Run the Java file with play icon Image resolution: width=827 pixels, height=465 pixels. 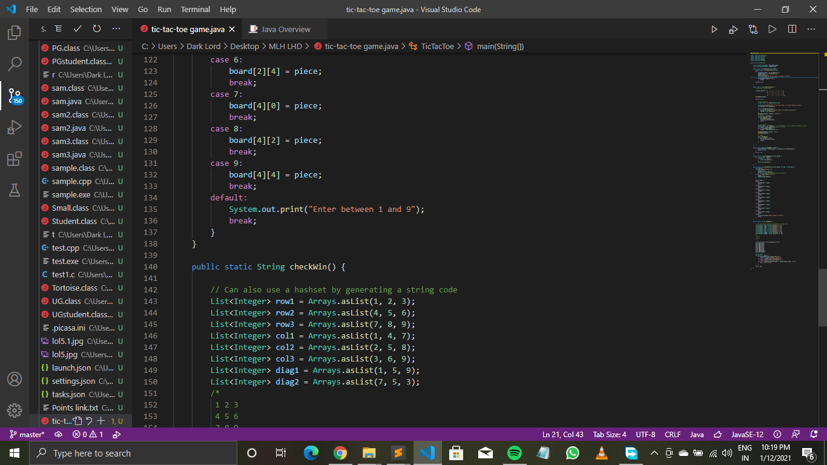pyautogui.click(x=714, y=29)
